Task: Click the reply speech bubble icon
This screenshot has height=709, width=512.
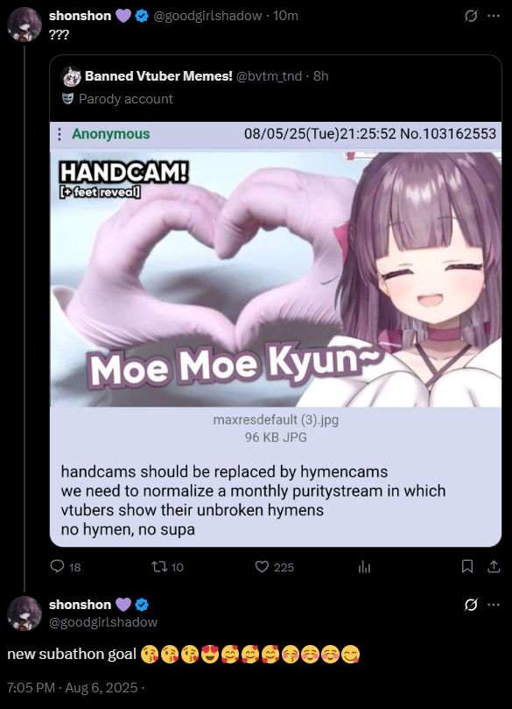Action: [x=58, y=566]
